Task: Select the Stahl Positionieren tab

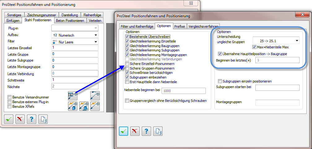Action: pyautogui.click(x=38, y=20)
